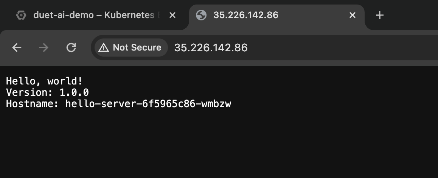Close the 35.226.142.86 tab

point(353,15)
